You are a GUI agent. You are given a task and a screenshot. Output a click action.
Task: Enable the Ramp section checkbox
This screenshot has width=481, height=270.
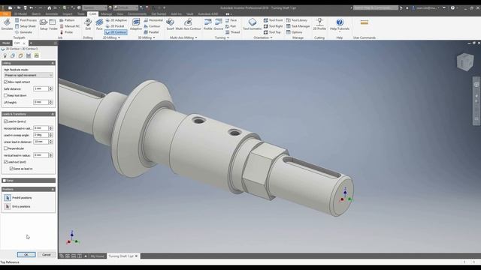pyautogui.click(x=5, y=181)
